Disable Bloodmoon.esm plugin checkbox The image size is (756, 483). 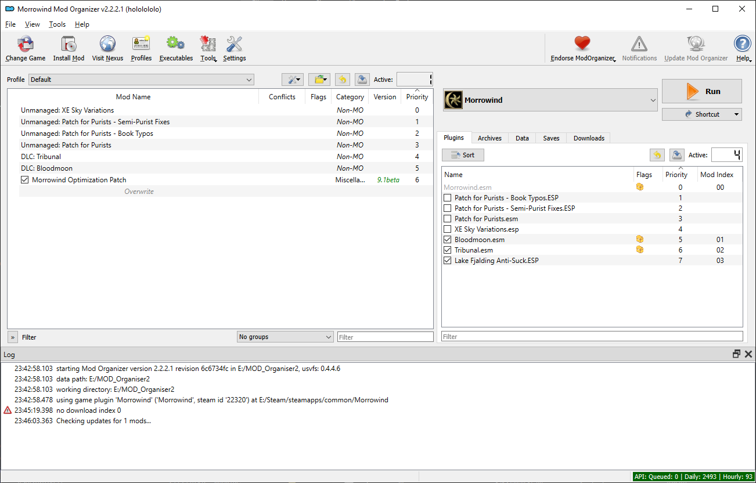tap(447, 240)
